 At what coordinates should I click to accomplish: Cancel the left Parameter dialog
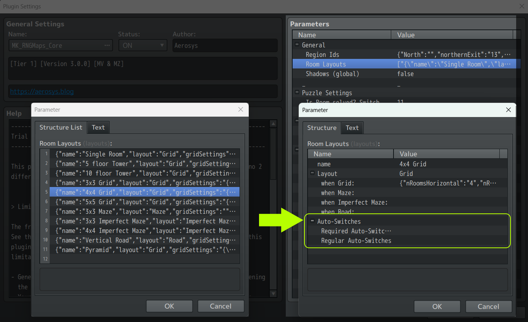221,306
